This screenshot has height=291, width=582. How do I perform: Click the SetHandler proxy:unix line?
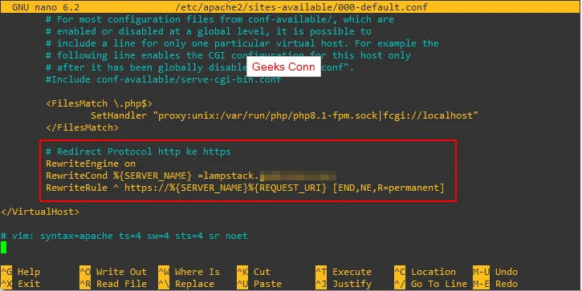(x=284, y=115)
